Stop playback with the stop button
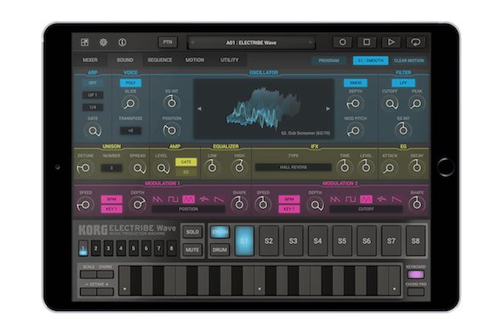502x334 pixels. (x=367, y=42)
